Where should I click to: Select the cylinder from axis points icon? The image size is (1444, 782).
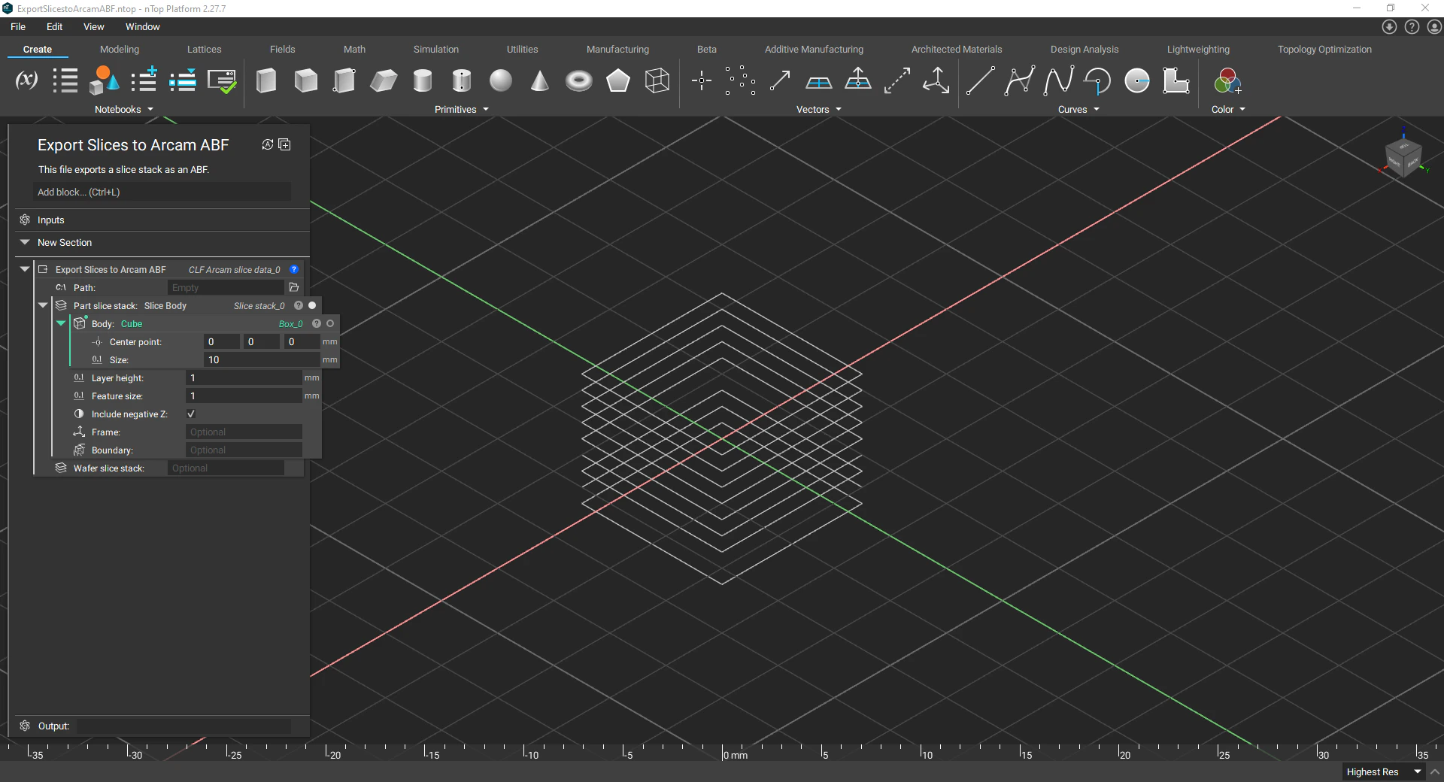coord(462,80)
